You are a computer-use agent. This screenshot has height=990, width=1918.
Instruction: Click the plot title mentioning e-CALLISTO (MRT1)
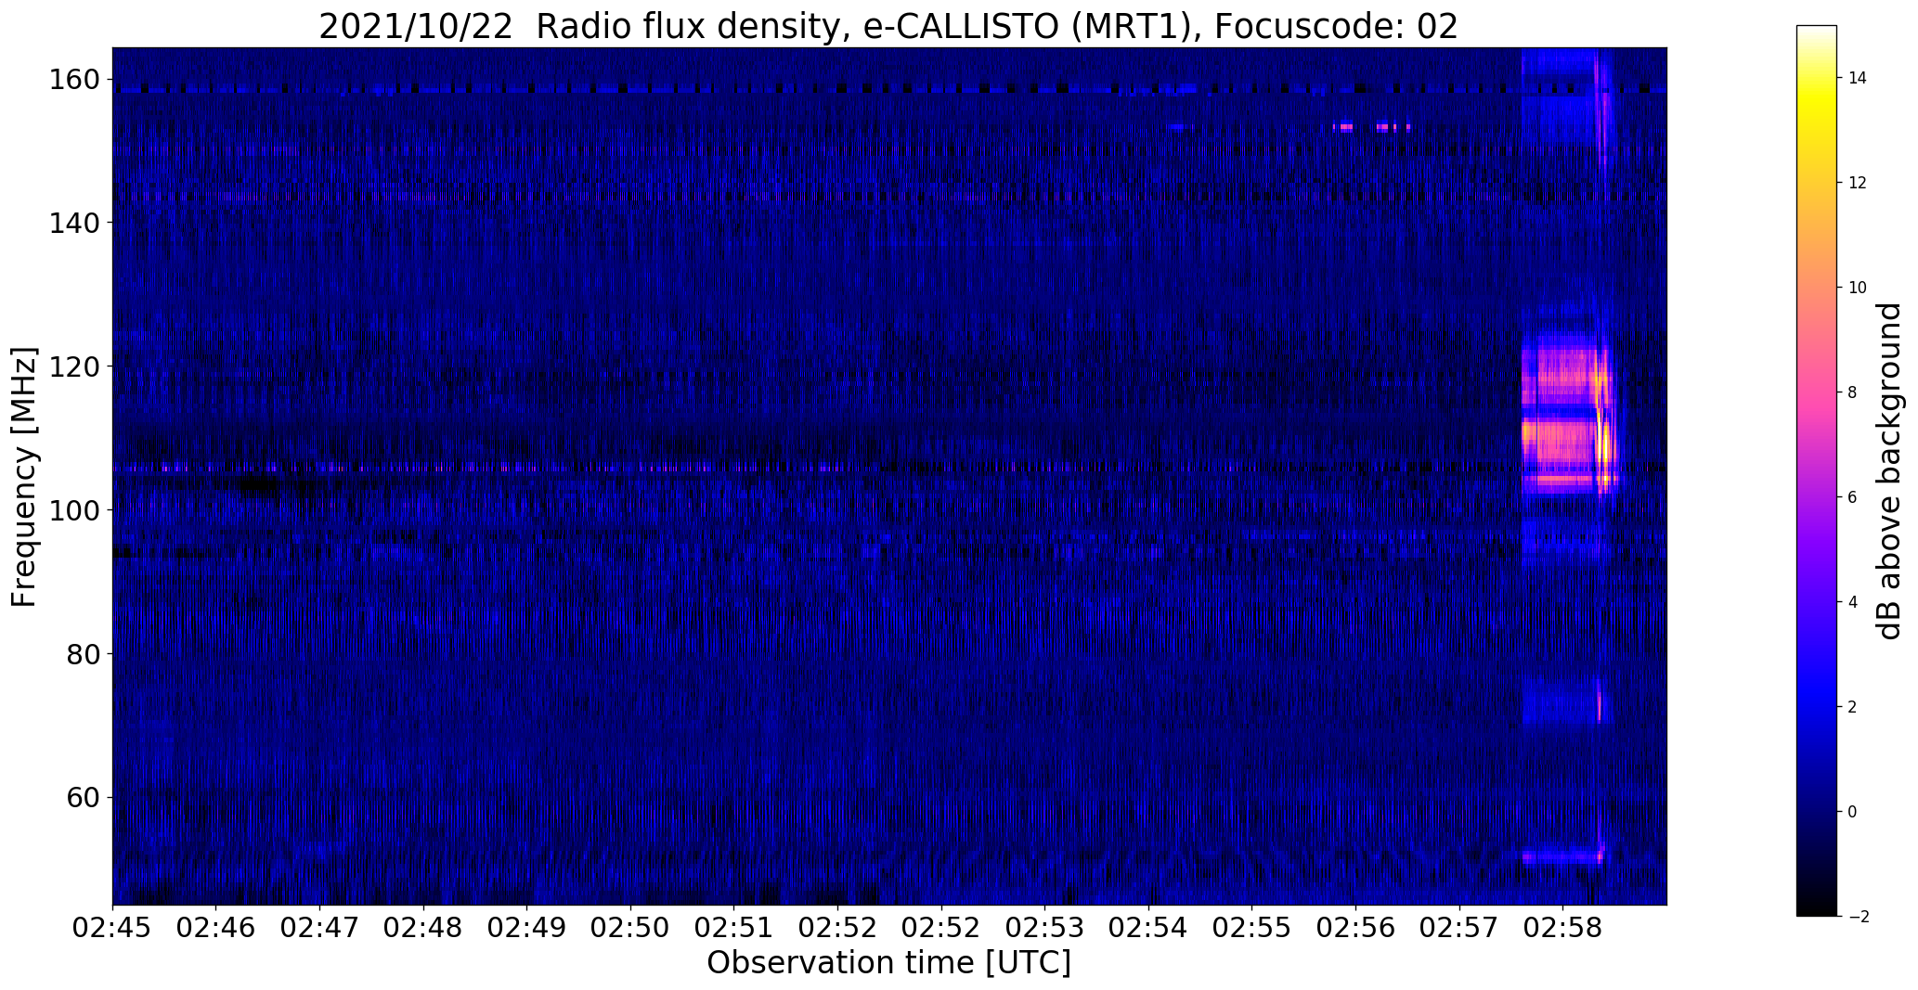(x=888, y=26)
